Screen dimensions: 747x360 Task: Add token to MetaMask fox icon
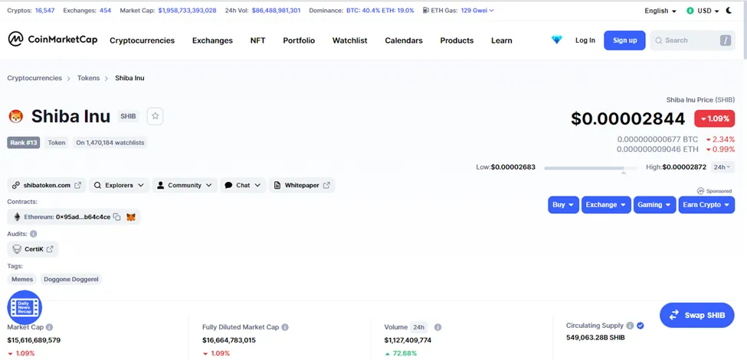[x=130, y=217]
